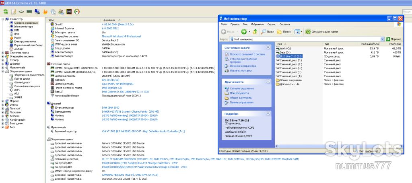Expand the Системна плата tree node
This screenshot has height=183, width=412.
click(3, 53)
